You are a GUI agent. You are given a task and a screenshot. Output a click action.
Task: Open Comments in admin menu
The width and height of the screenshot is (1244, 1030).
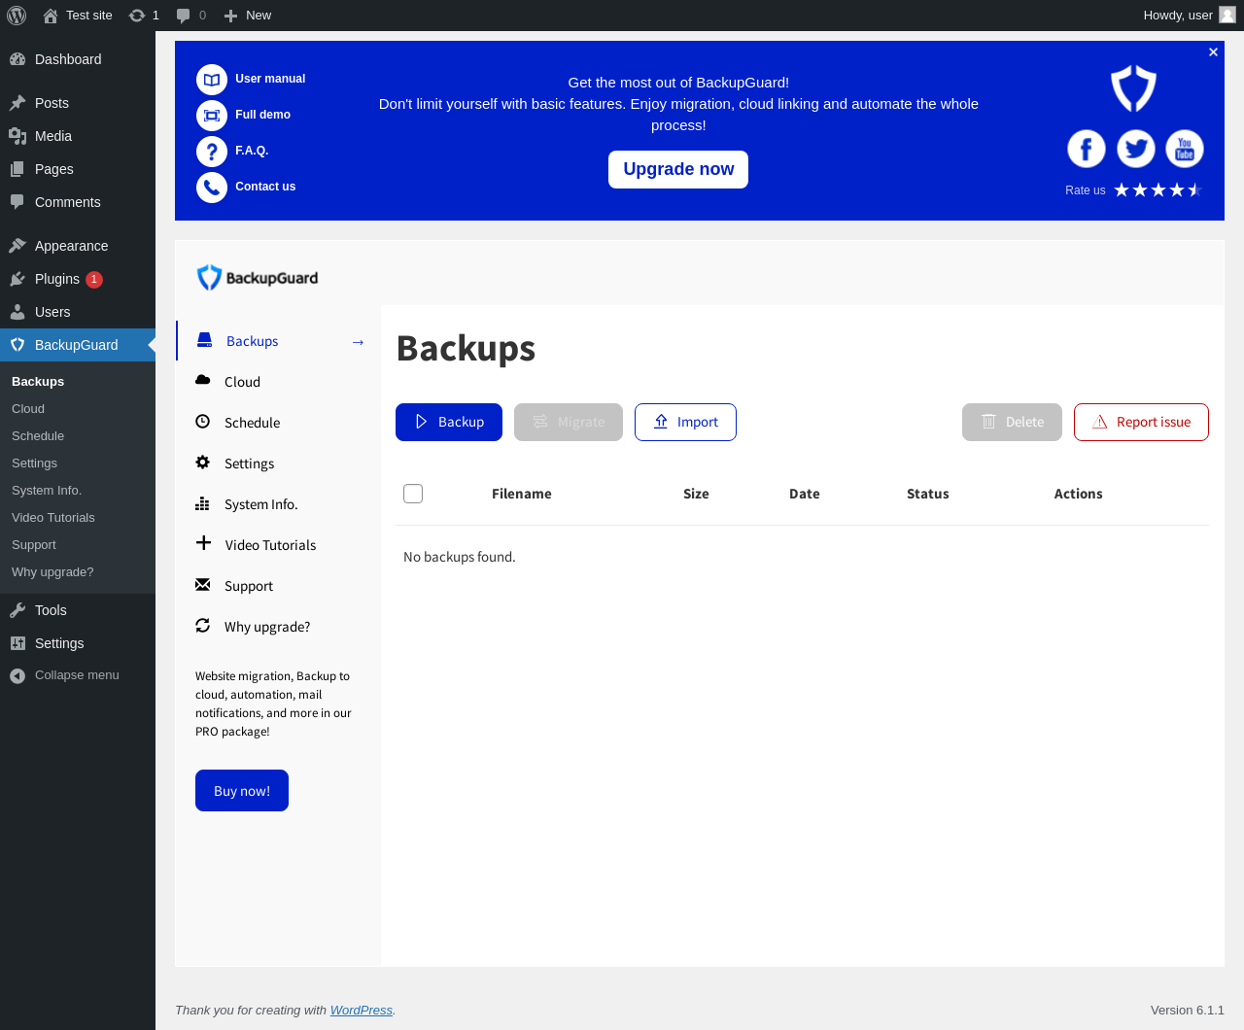(78, 202)
